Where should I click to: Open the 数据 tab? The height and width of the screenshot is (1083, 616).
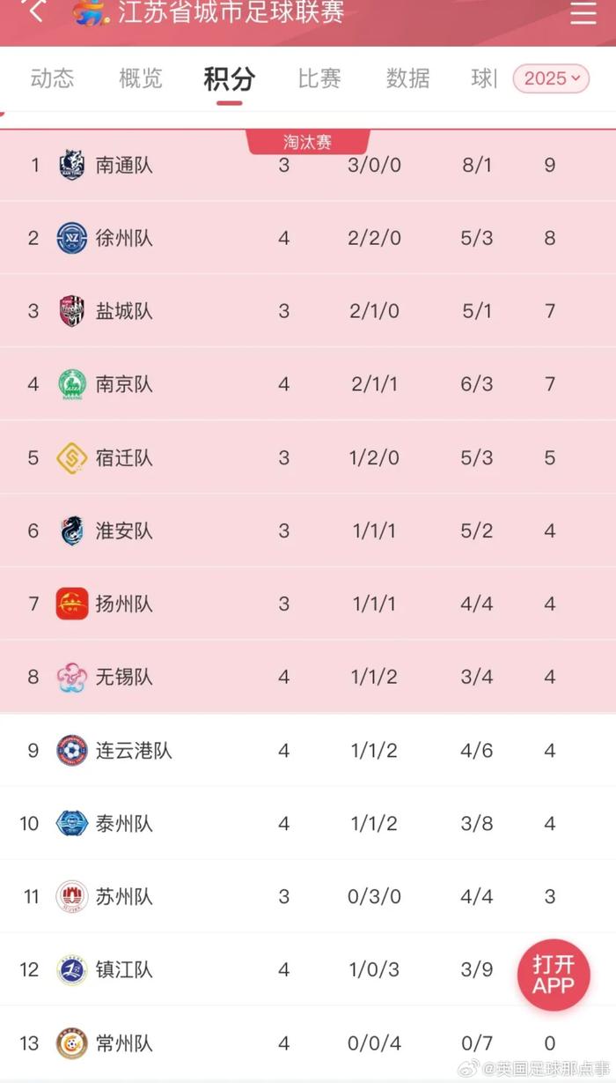[x=407, y=78]
